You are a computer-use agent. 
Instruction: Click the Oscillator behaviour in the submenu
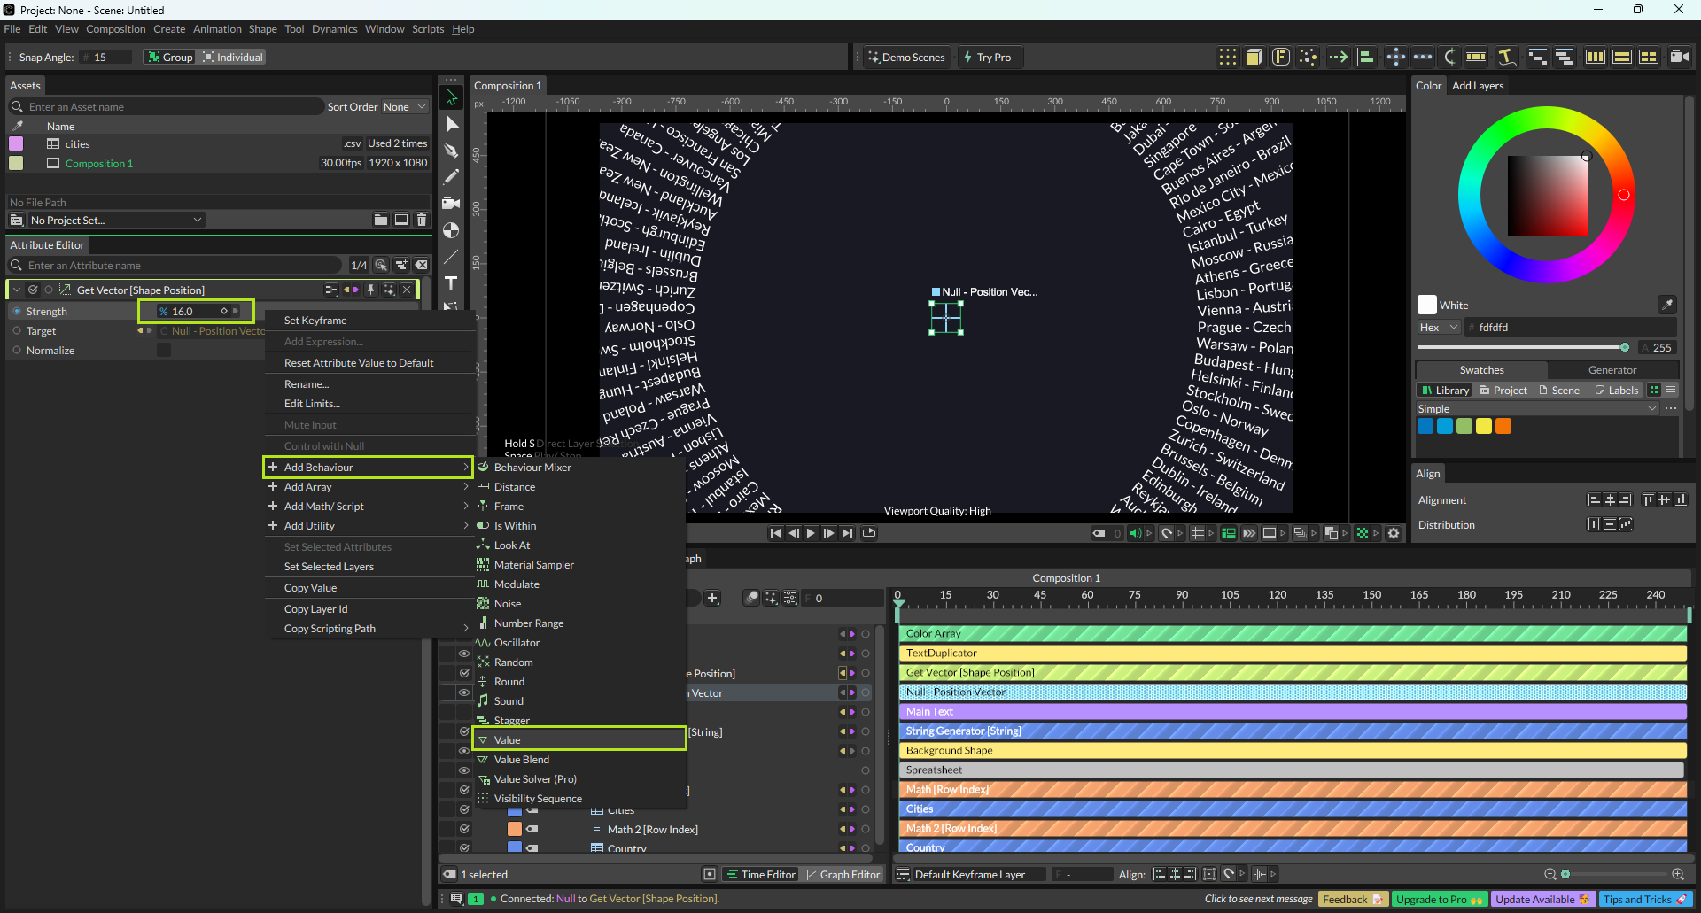(517, 643)
